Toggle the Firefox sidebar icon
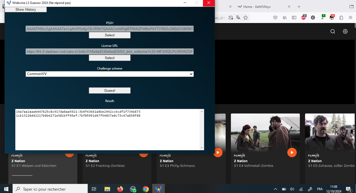 (x=294, y=18)
